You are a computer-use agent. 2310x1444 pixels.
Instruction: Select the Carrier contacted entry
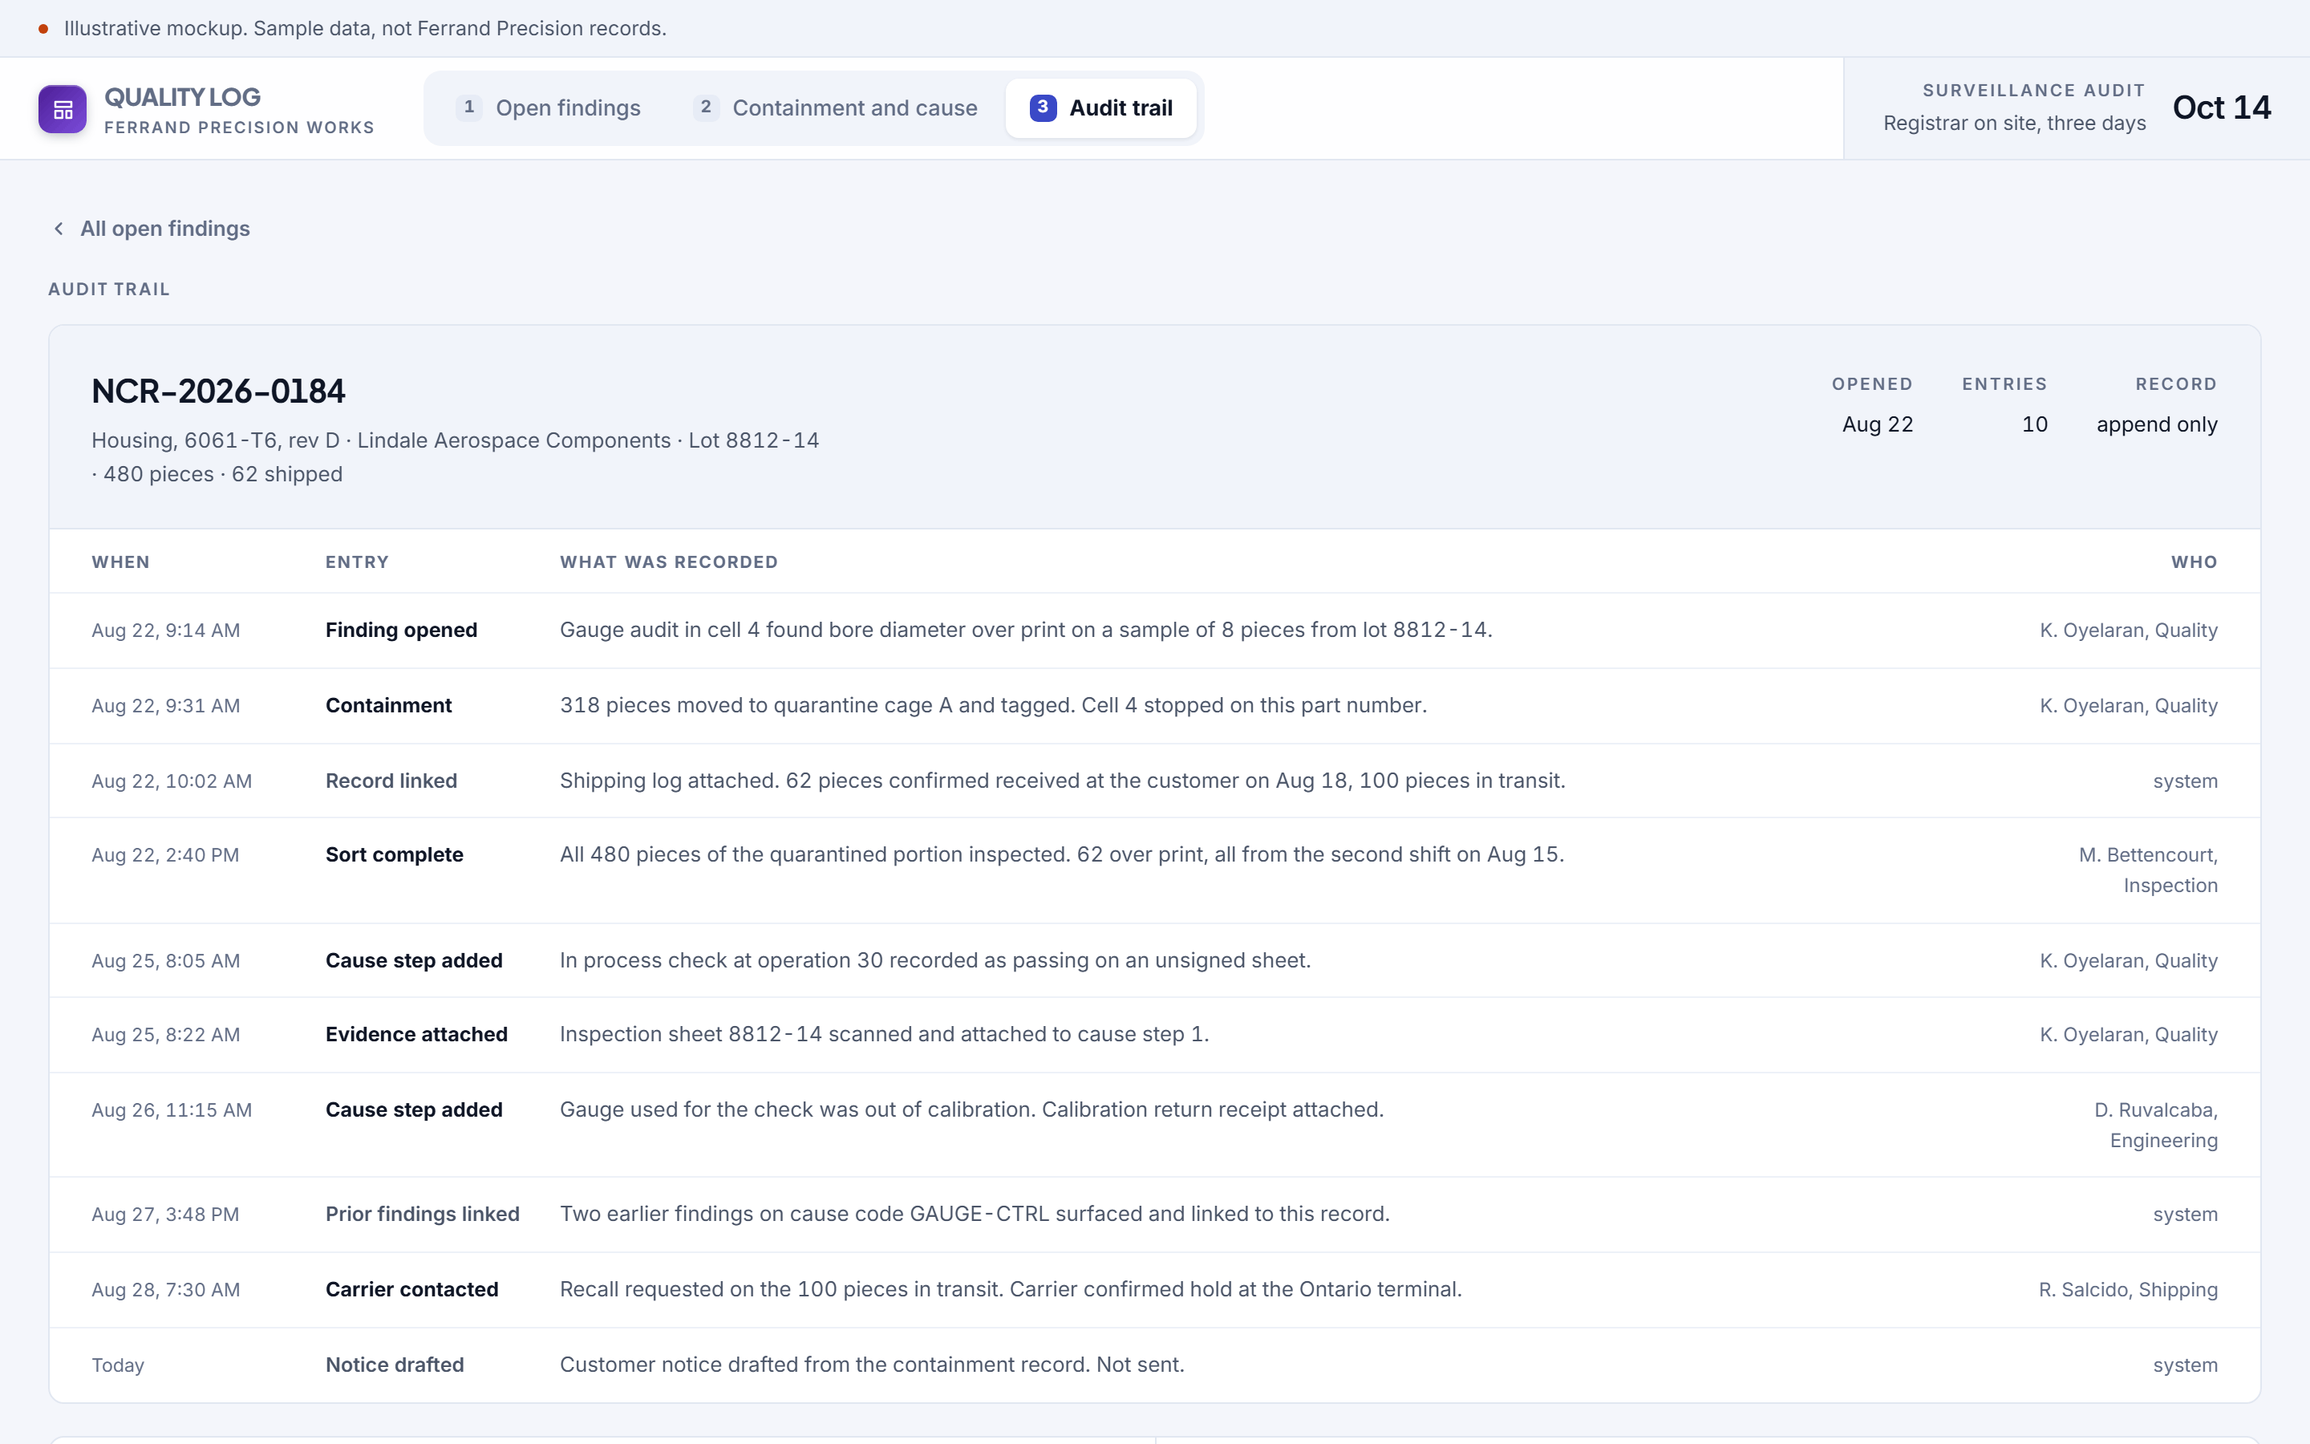[411, 1289]
